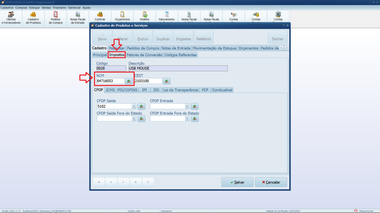This screenshot has height=213, width=380.
Task: Switch to PIS/COFINS tab
Action: point(127,90)
